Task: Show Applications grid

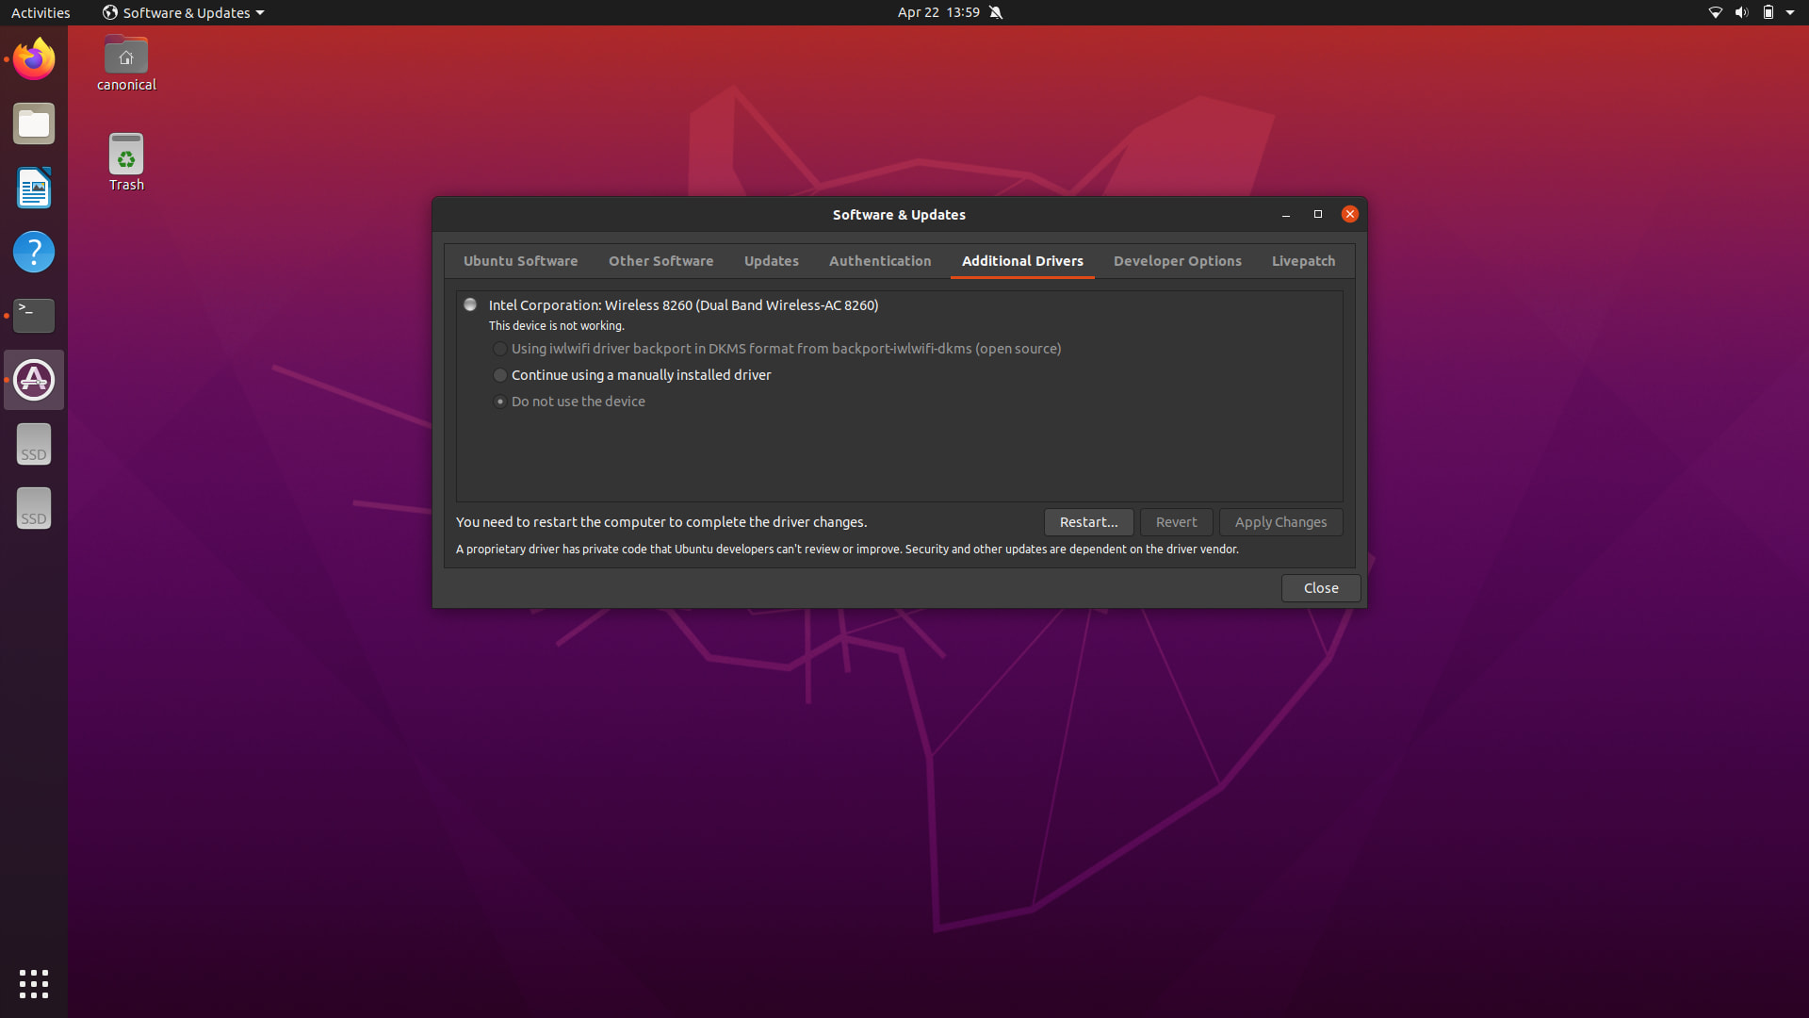Action: [x=34, y=984]
